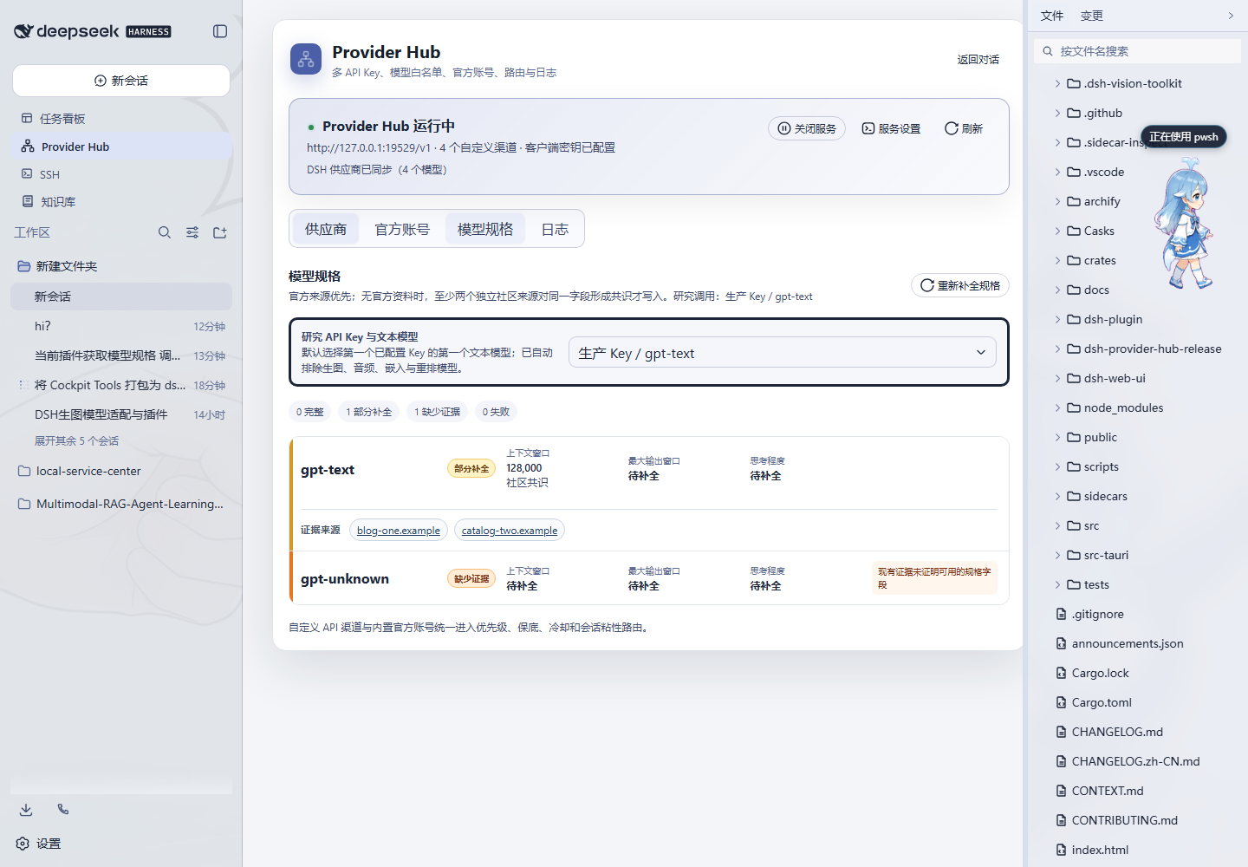Screen dimensions: 1248x867
Task: Open the 知识库 knowledge base
Action: tap(121, 201)
